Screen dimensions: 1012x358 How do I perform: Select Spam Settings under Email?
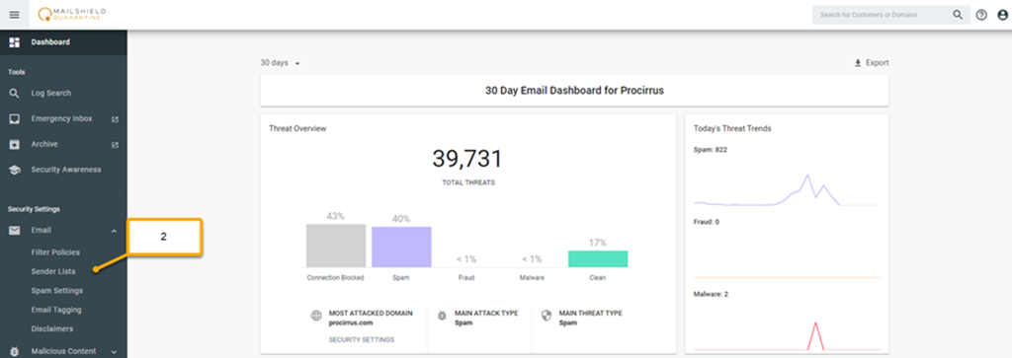(x=56, y=290)
